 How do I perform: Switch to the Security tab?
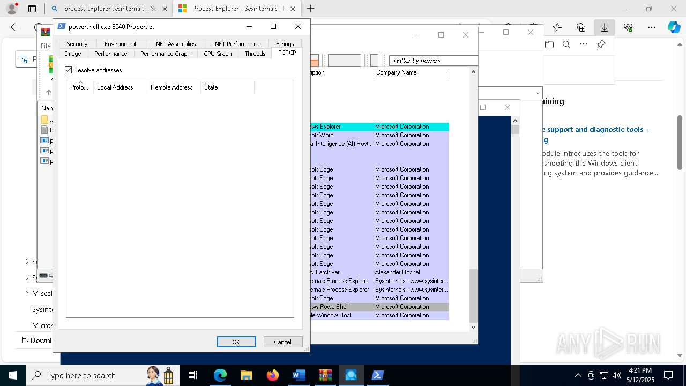click(77, 44)
